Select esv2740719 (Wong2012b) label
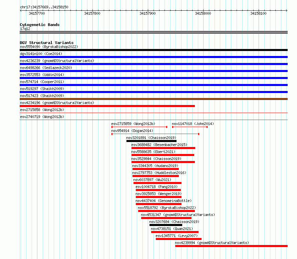This screenshot has height=259, width=297. coord(42,117)
